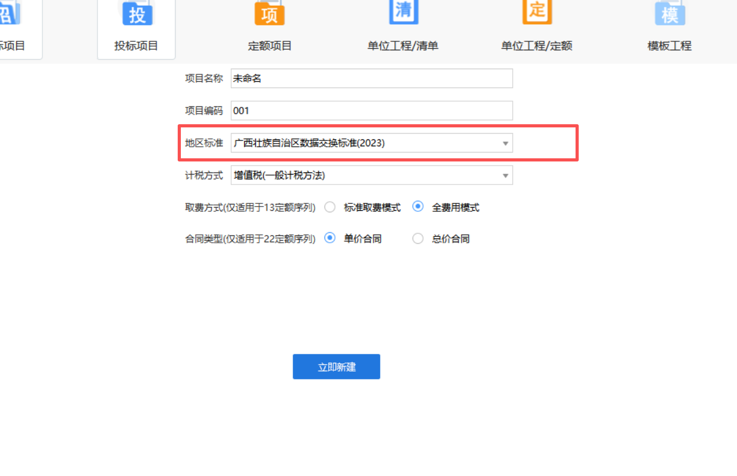Select the 标准取费模式 radio button
Viewport: 737px width, 476px height.
[x=330, y=207]
